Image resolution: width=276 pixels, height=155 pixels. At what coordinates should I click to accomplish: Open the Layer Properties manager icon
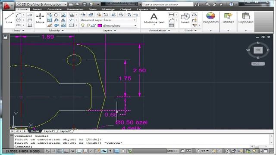pos(83,15)
